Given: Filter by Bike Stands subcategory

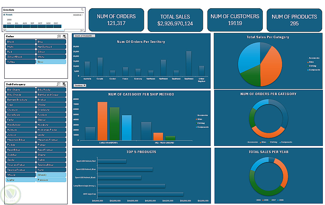Looking at the screenshot, I should coord(20,94).
